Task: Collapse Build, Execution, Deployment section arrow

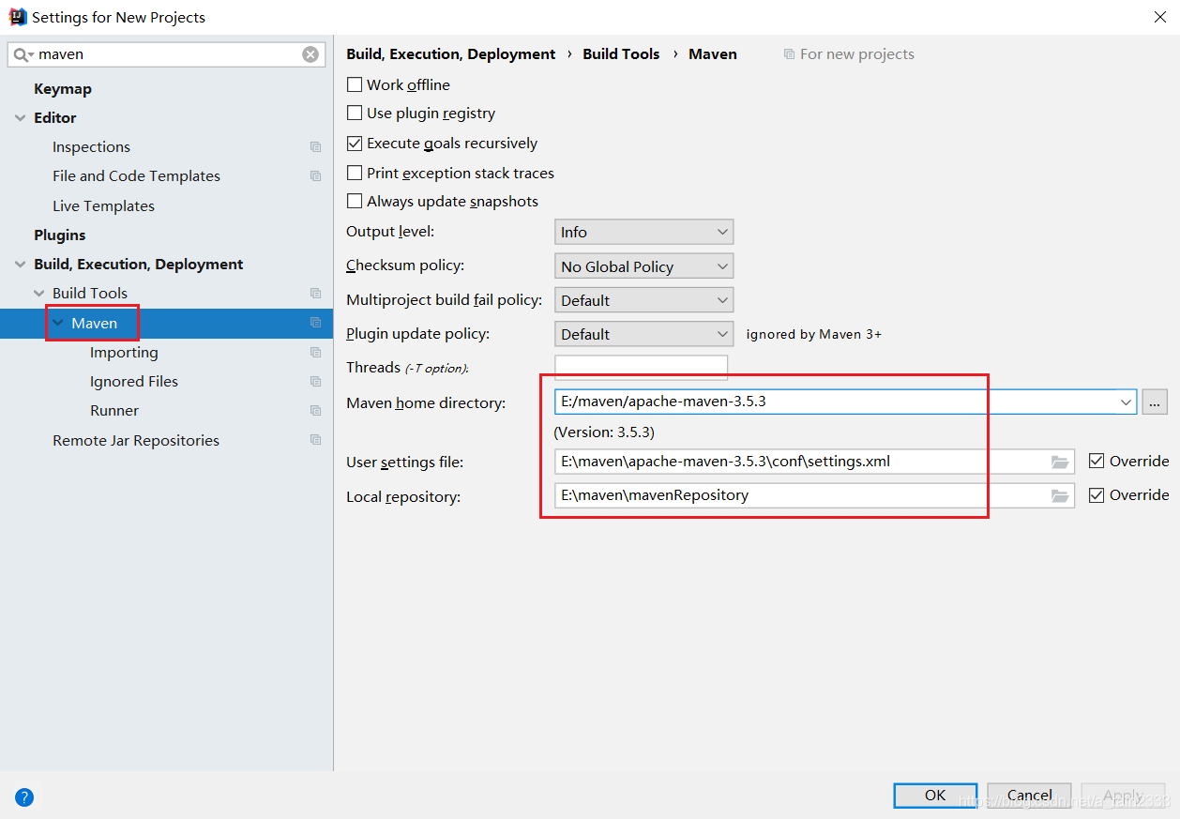Action: (21, 265)
